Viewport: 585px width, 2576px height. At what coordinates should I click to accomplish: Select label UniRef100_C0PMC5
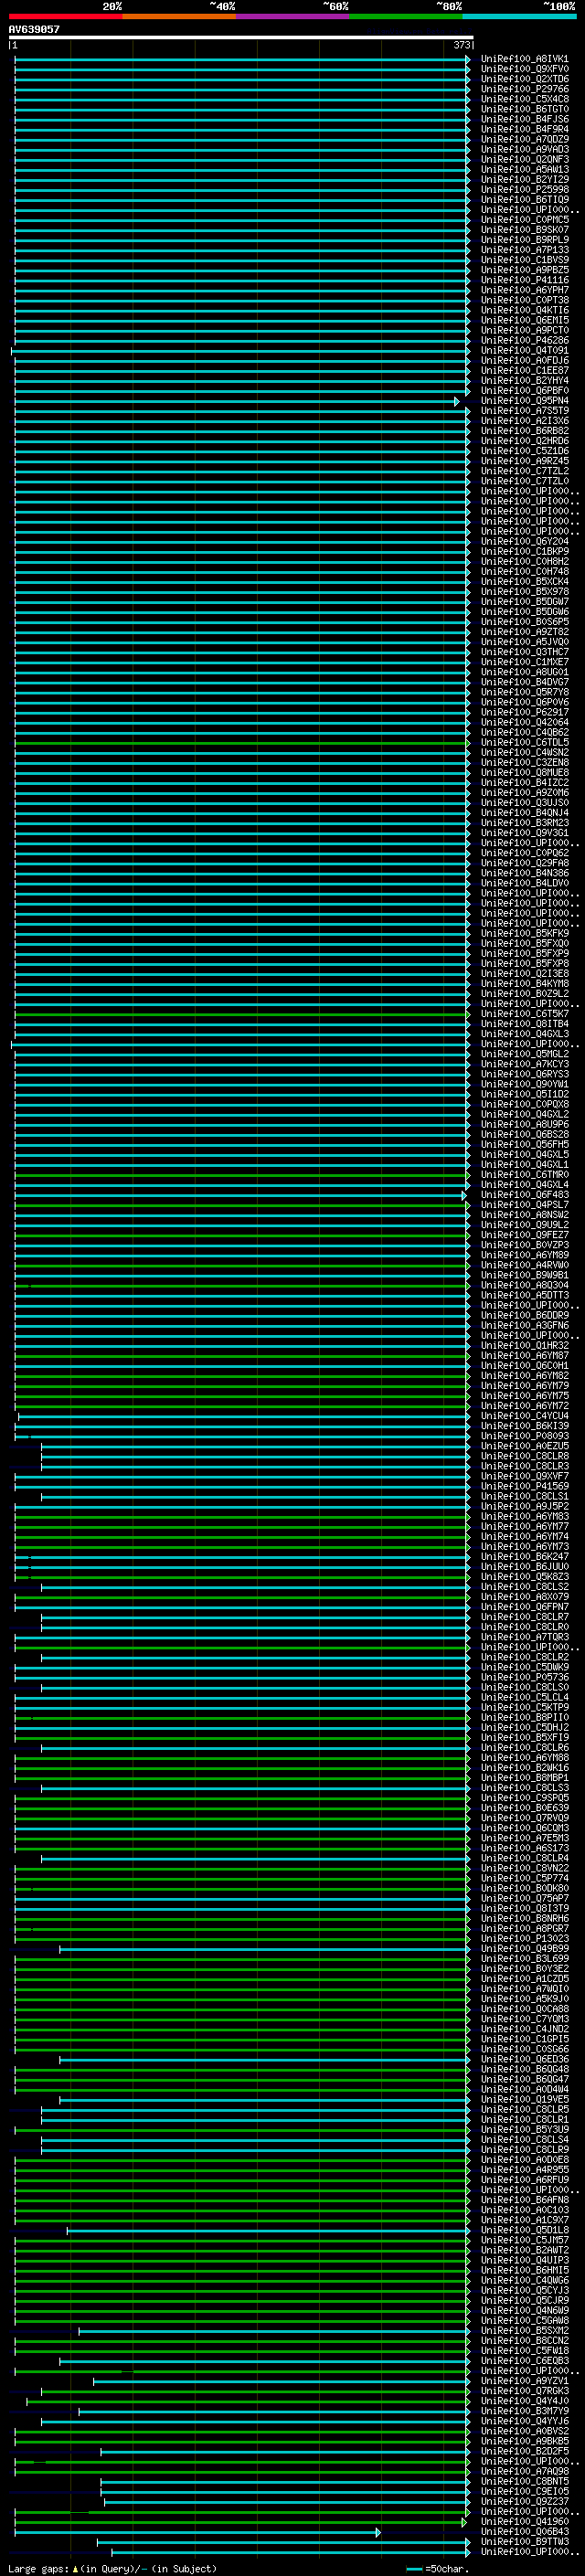point(524,220)
